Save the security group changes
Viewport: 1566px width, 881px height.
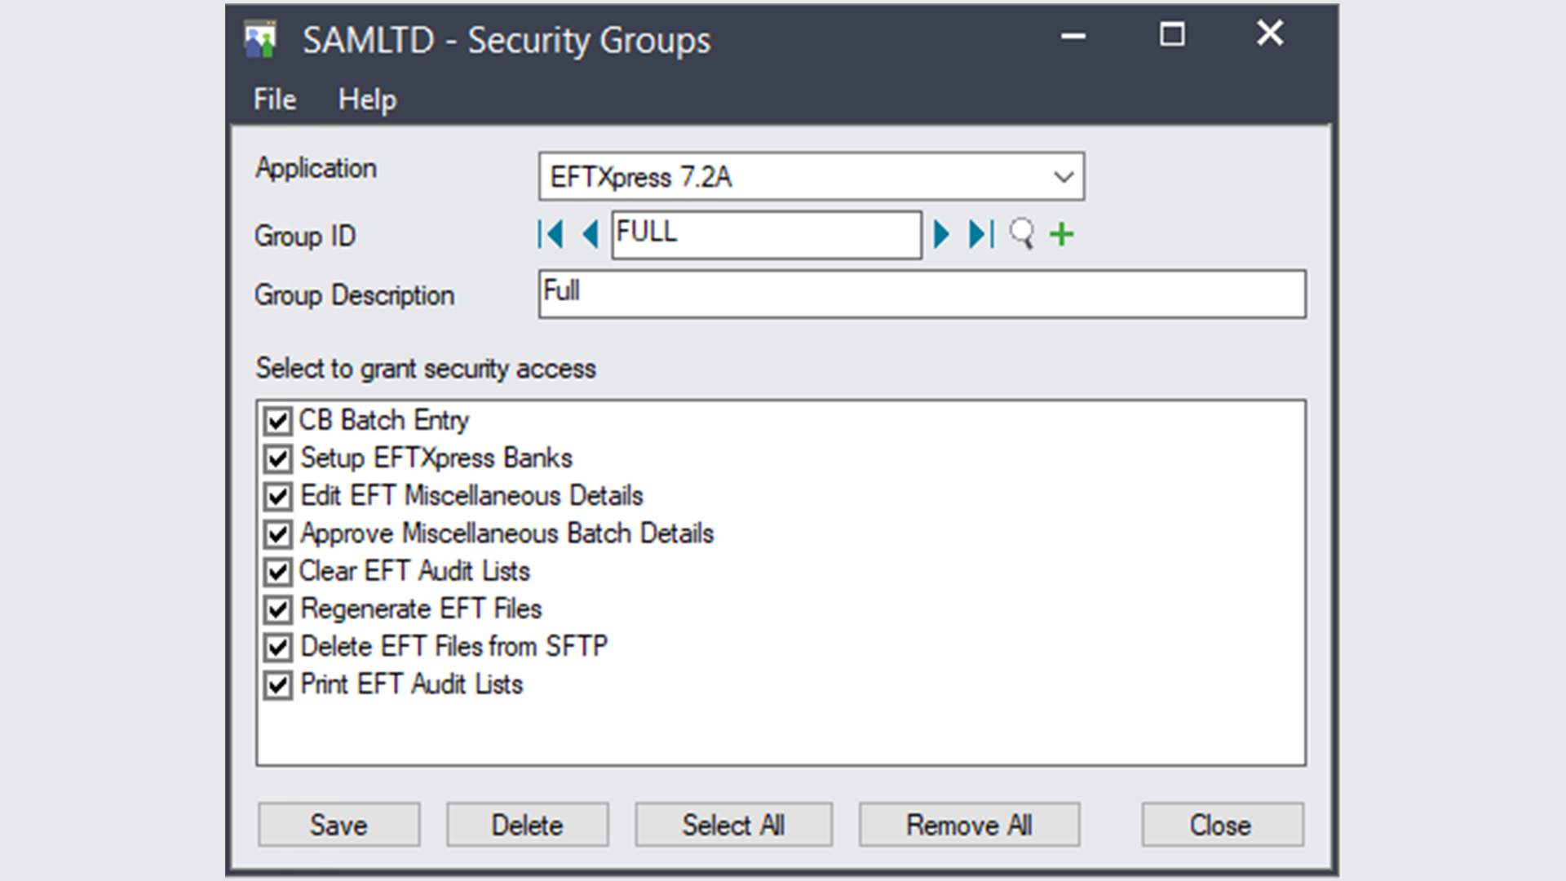(x=338, y=824)
